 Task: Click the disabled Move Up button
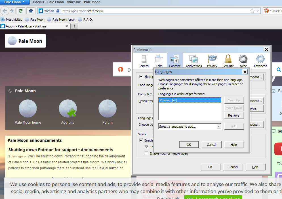pyautogui.click(x=234, y=100)
